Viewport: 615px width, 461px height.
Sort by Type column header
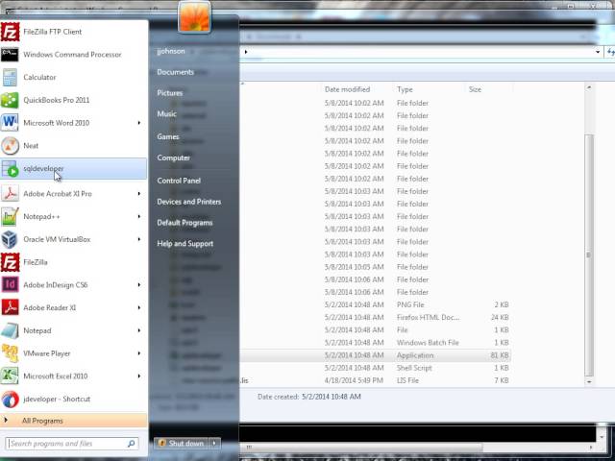point(405,89)
